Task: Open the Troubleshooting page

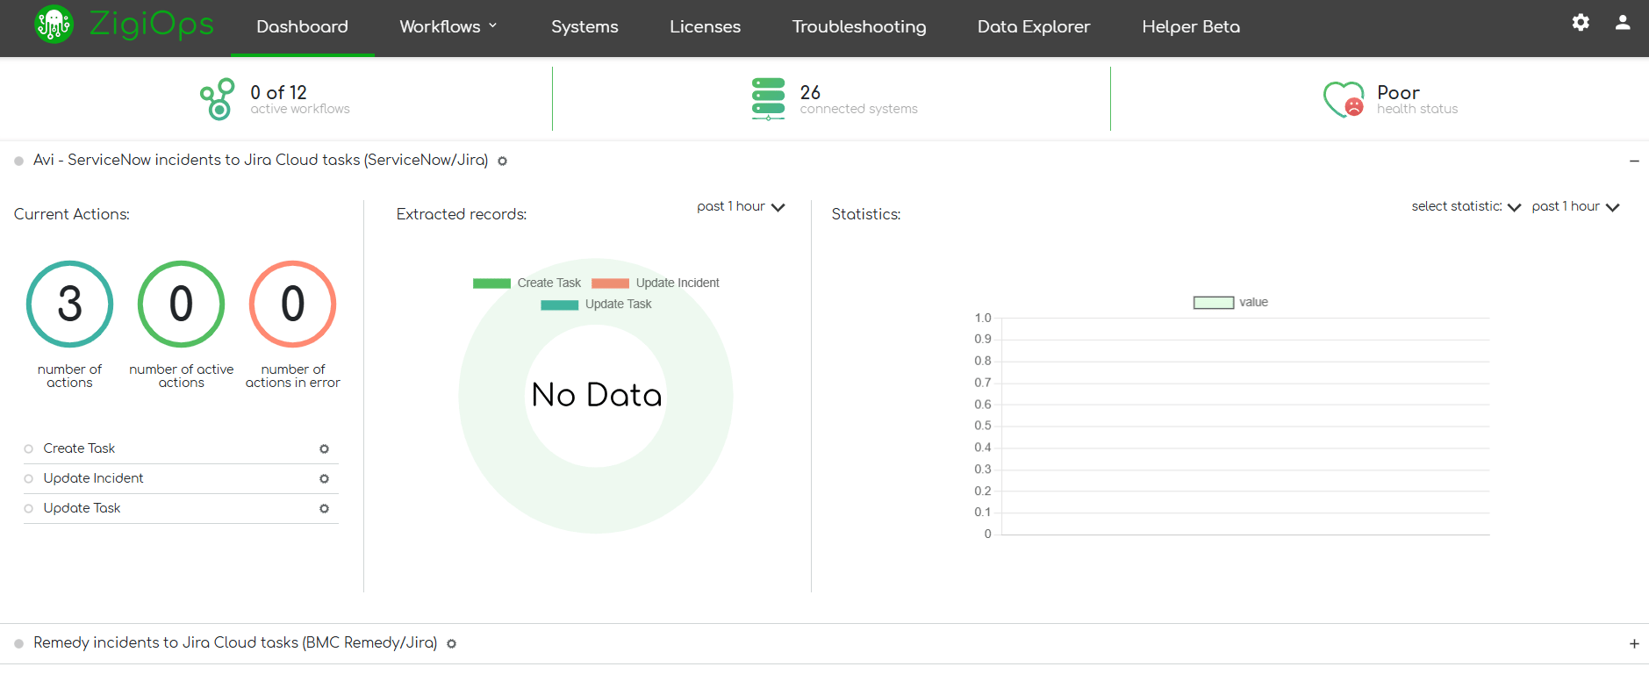Action: pos(858,27)
